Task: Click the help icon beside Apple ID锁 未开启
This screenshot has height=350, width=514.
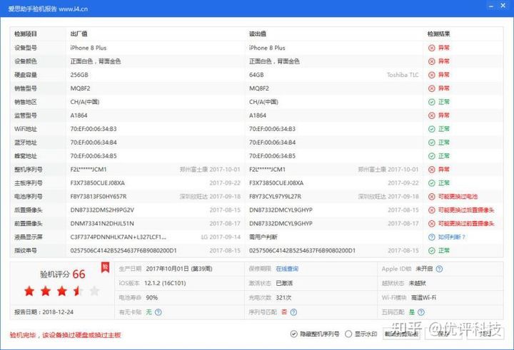Action: 440,269
